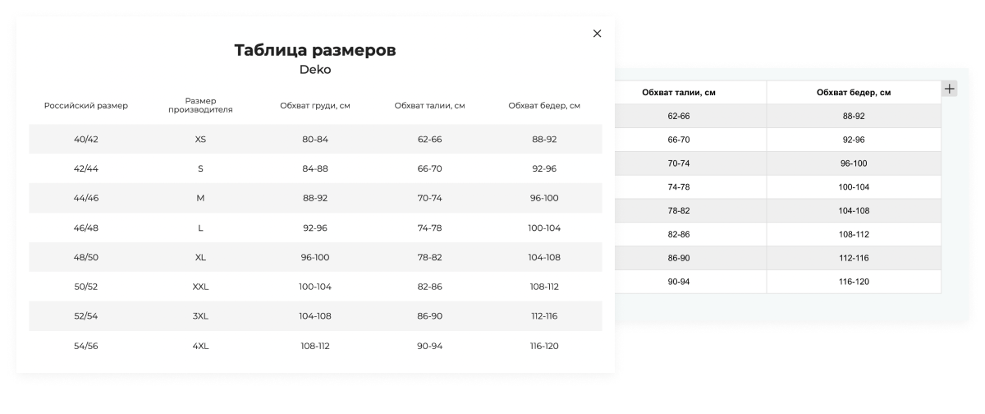Select the 116-120 cell in editor table
The width and height of the screenshot is (985, 414).
[x=854, y=282]
